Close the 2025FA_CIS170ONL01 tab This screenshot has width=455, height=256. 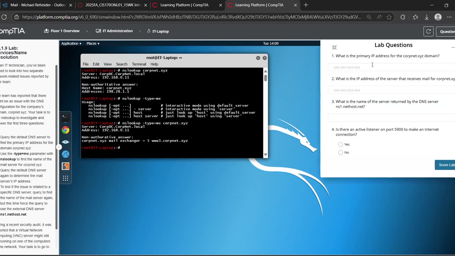[145, 5]
